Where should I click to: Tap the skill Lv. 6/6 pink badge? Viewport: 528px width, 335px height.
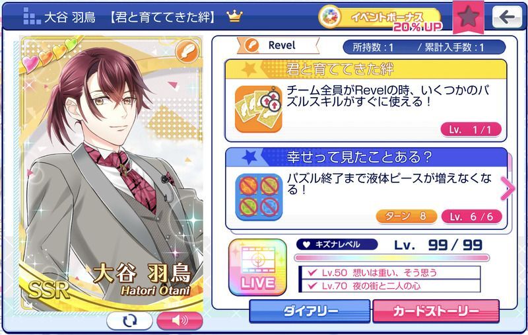tap(471, 216)
